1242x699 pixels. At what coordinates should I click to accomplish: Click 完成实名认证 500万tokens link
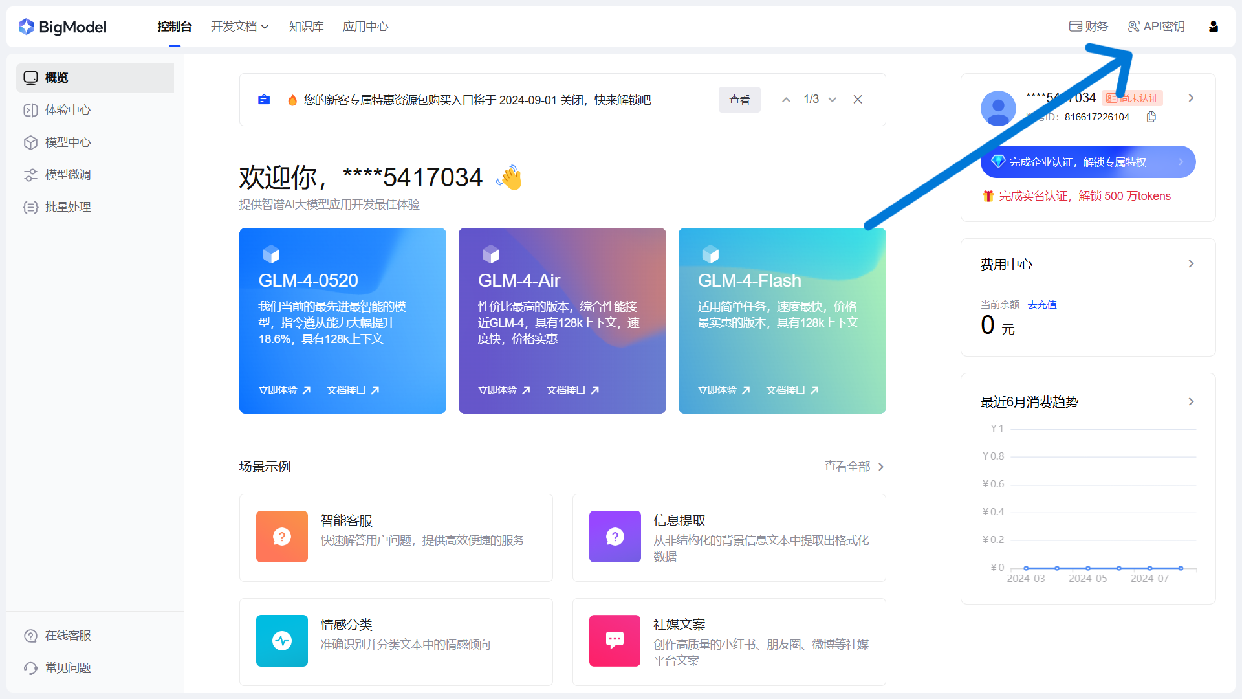tap(1085, 196)
